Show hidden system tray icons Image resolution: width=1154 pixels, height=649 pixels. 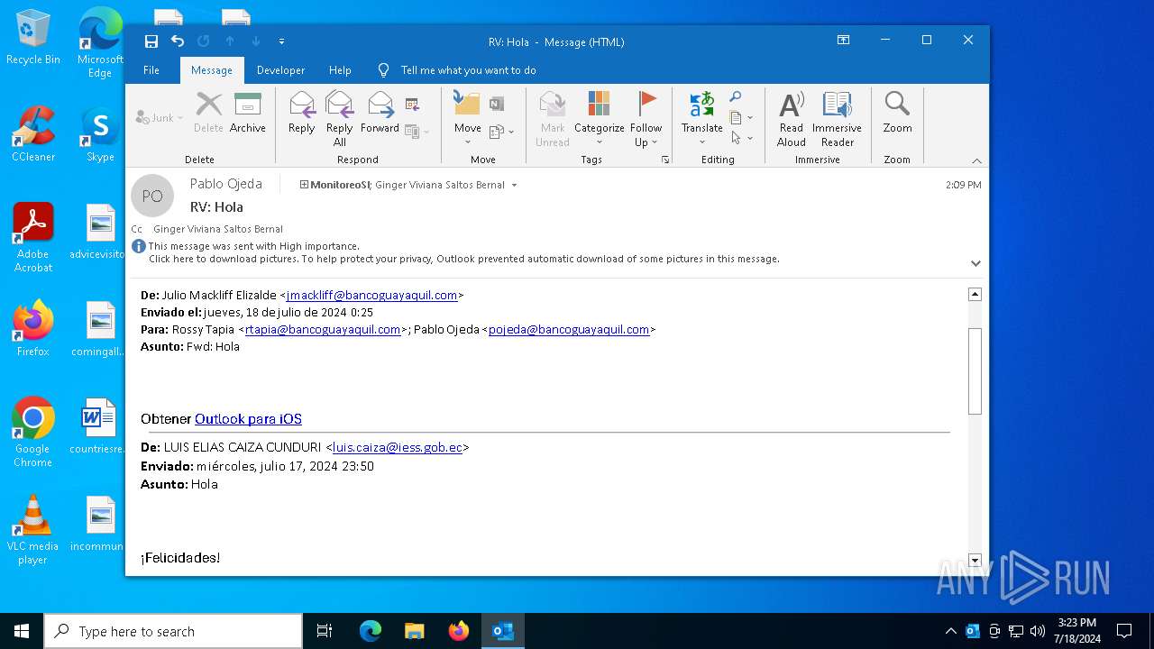click(x=950, y=631)
